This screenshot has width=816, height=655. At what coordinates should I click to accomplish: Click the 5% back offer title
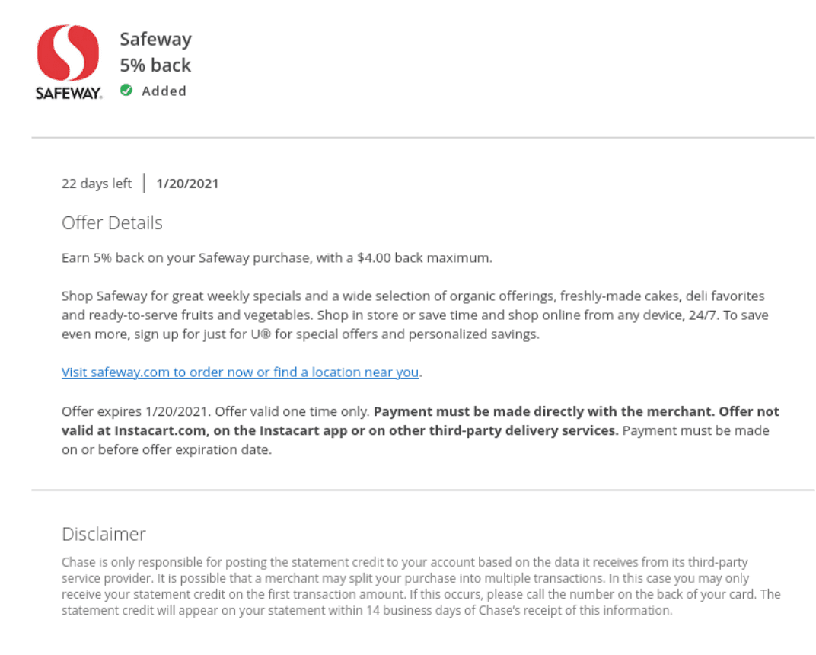tap(155, 65)
